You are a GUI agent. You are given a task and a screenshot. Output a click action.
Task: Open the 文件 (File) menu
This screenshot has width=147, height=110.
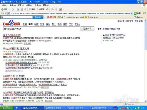(x=4, y=5)
